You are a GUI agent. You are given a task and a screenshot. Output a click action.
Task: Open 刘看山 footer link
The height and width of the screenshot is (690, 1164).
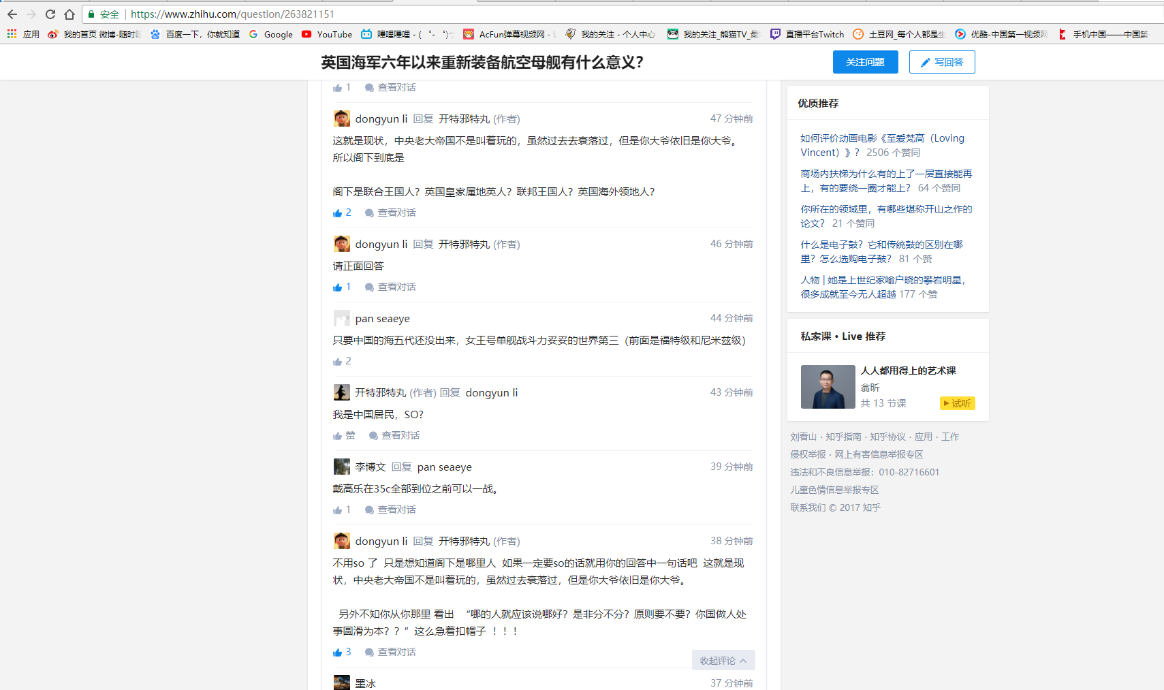[x=803, y=437]
